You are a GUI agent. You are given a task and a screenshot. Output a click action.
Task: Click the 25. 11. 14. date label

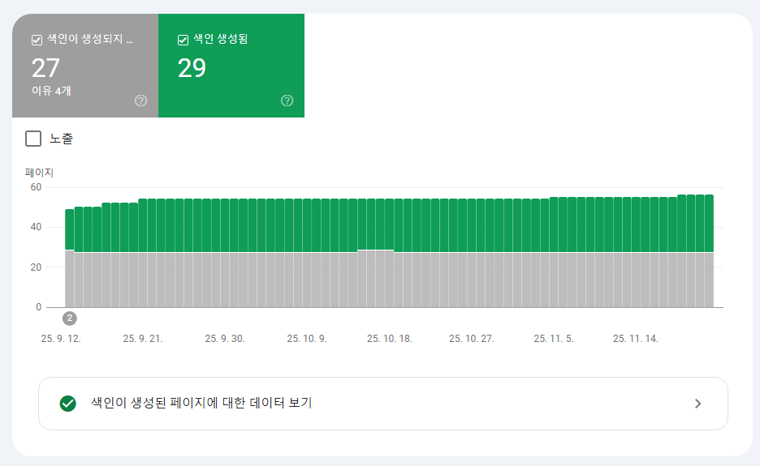[x=635, y=339]
